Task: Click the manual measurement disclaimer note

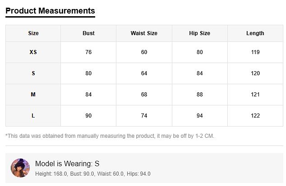Action: 110,136
